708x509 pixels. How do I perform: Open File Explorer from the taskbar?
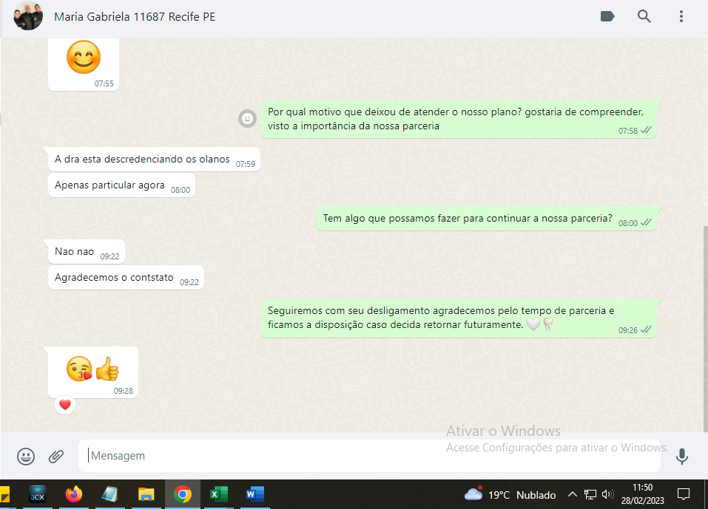(146, 494)
